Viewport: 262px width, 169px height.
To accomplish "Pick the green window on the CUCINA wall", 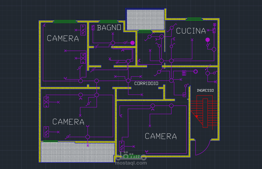I will pyautogui.click(x=194, y=19).
